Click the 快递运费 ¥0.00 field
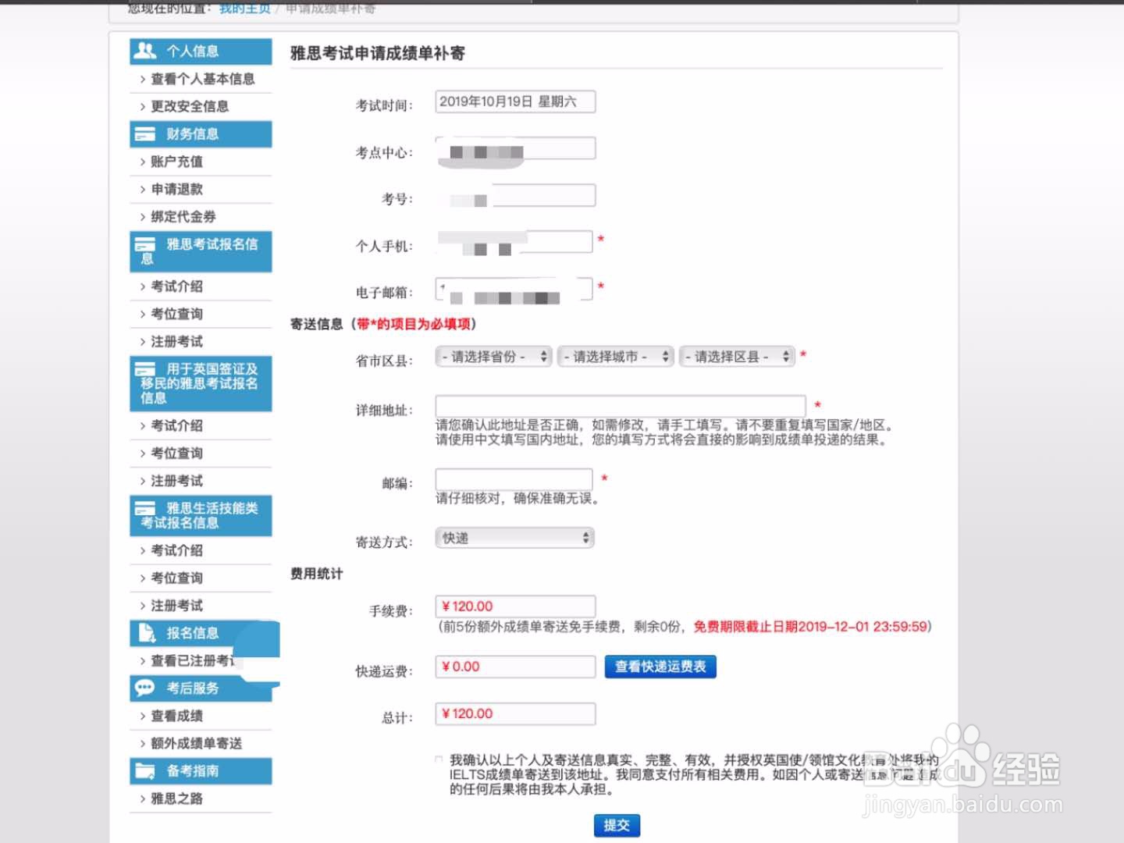 (x=515, y=667)
